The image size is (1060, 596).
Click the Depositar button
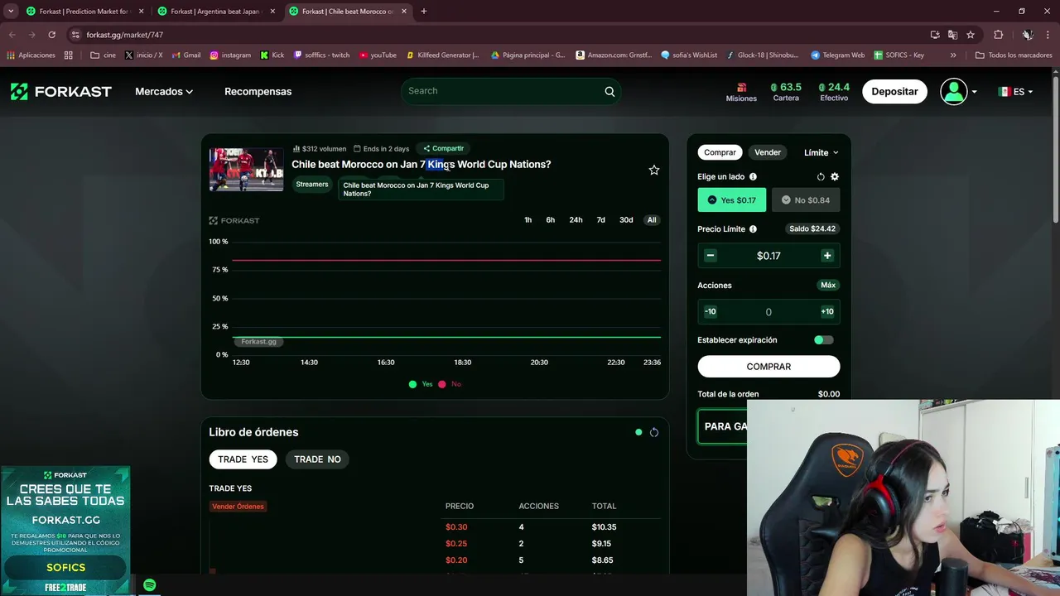click(894, 91)
